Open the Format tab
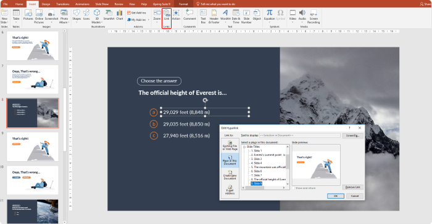The height and width of the screenshot is (224, 432). (x=183, y=4)
